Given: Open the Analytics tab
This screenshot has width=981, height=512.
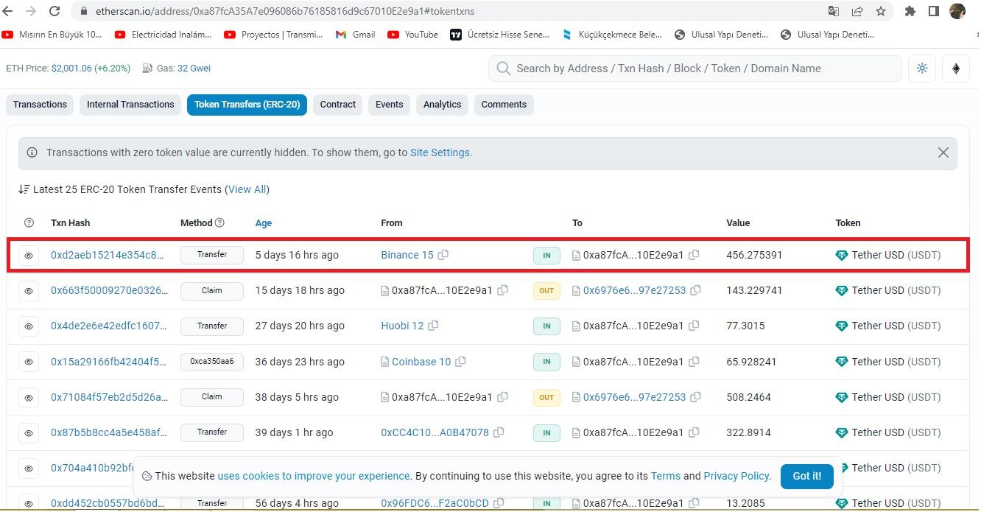Looking at the screenshot, I should coord(442,105).
